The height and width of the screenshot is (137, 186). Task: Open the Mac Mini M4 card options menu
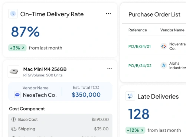(x=110, y=68)
